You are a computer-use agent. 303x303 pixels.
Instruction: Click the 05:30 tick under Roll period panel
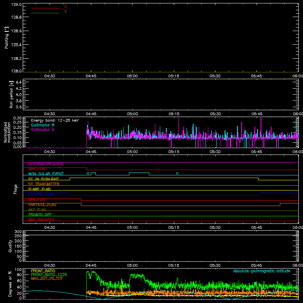215,114
